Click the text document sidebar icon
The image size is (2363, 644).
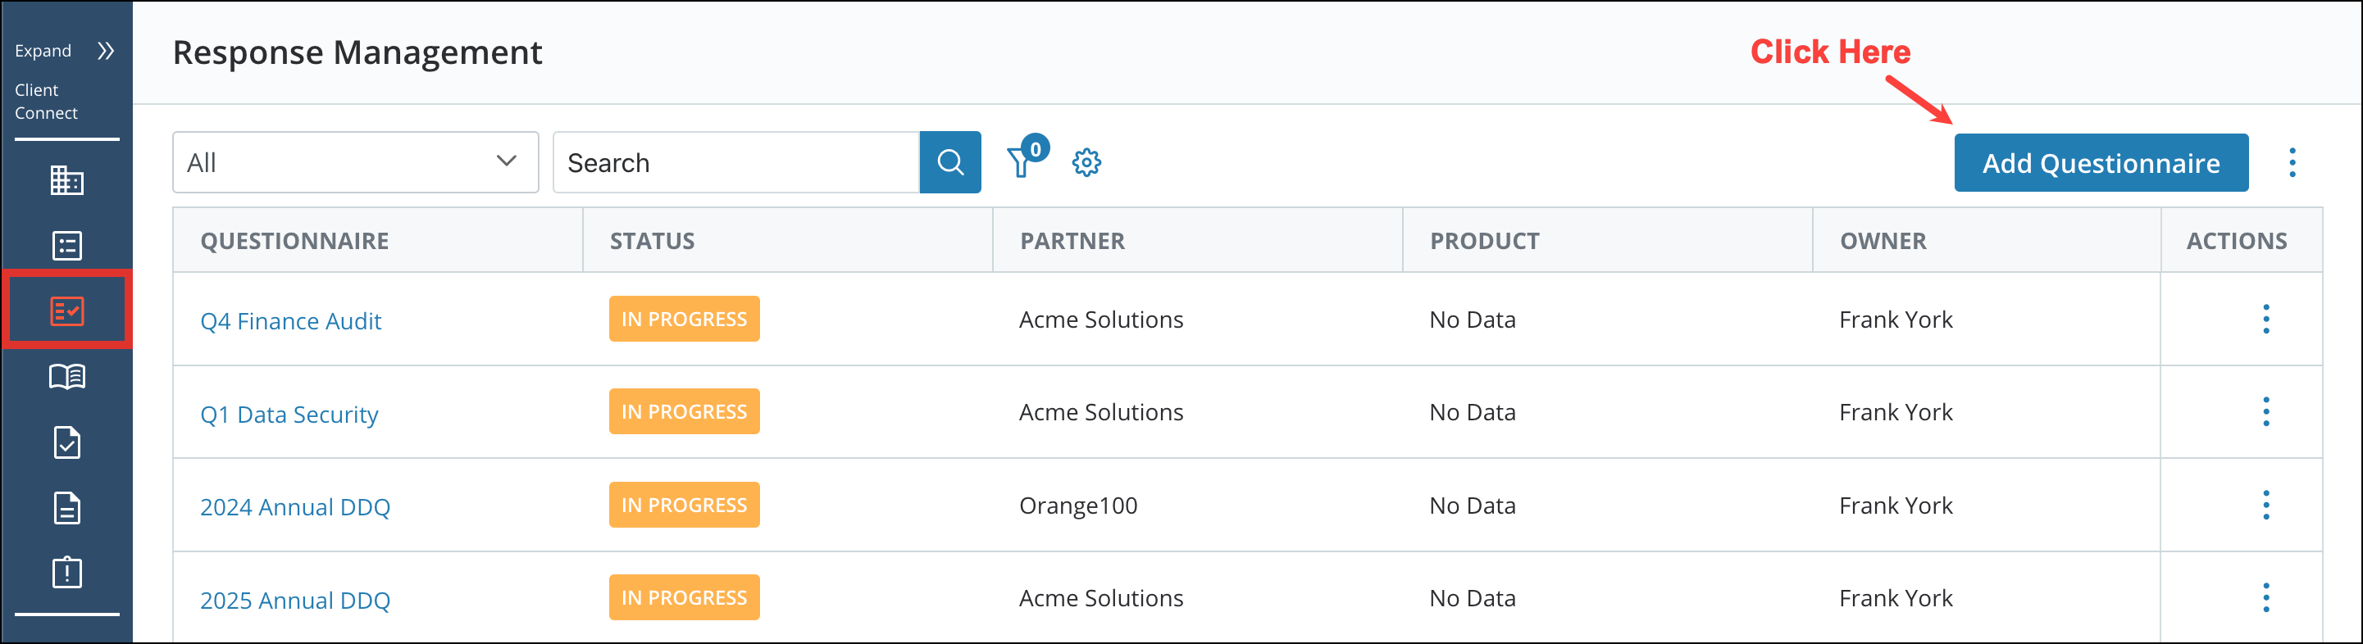click(x=67, y=507)
